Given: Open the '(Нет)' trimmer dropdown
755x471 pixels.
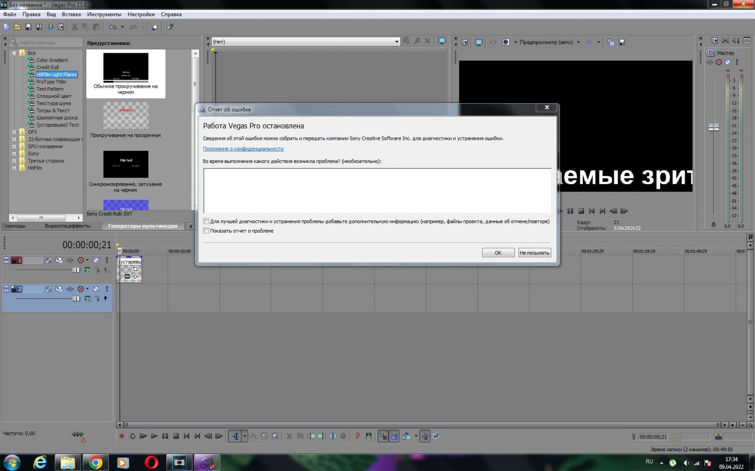Looking at the screenshot, I should click(x=396, y=42).
